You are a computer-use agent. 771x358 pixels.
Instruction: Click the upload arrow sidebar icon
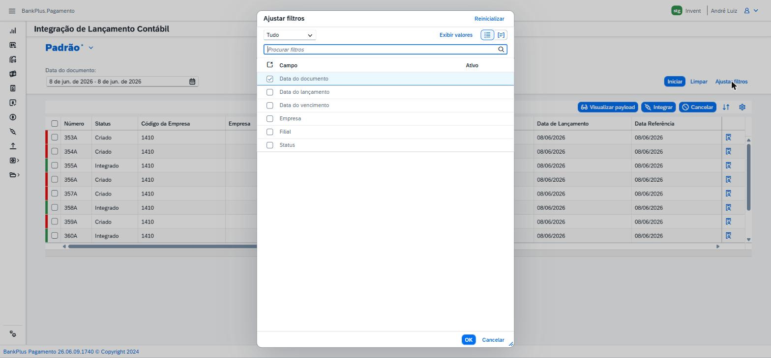tap(13, 146)
